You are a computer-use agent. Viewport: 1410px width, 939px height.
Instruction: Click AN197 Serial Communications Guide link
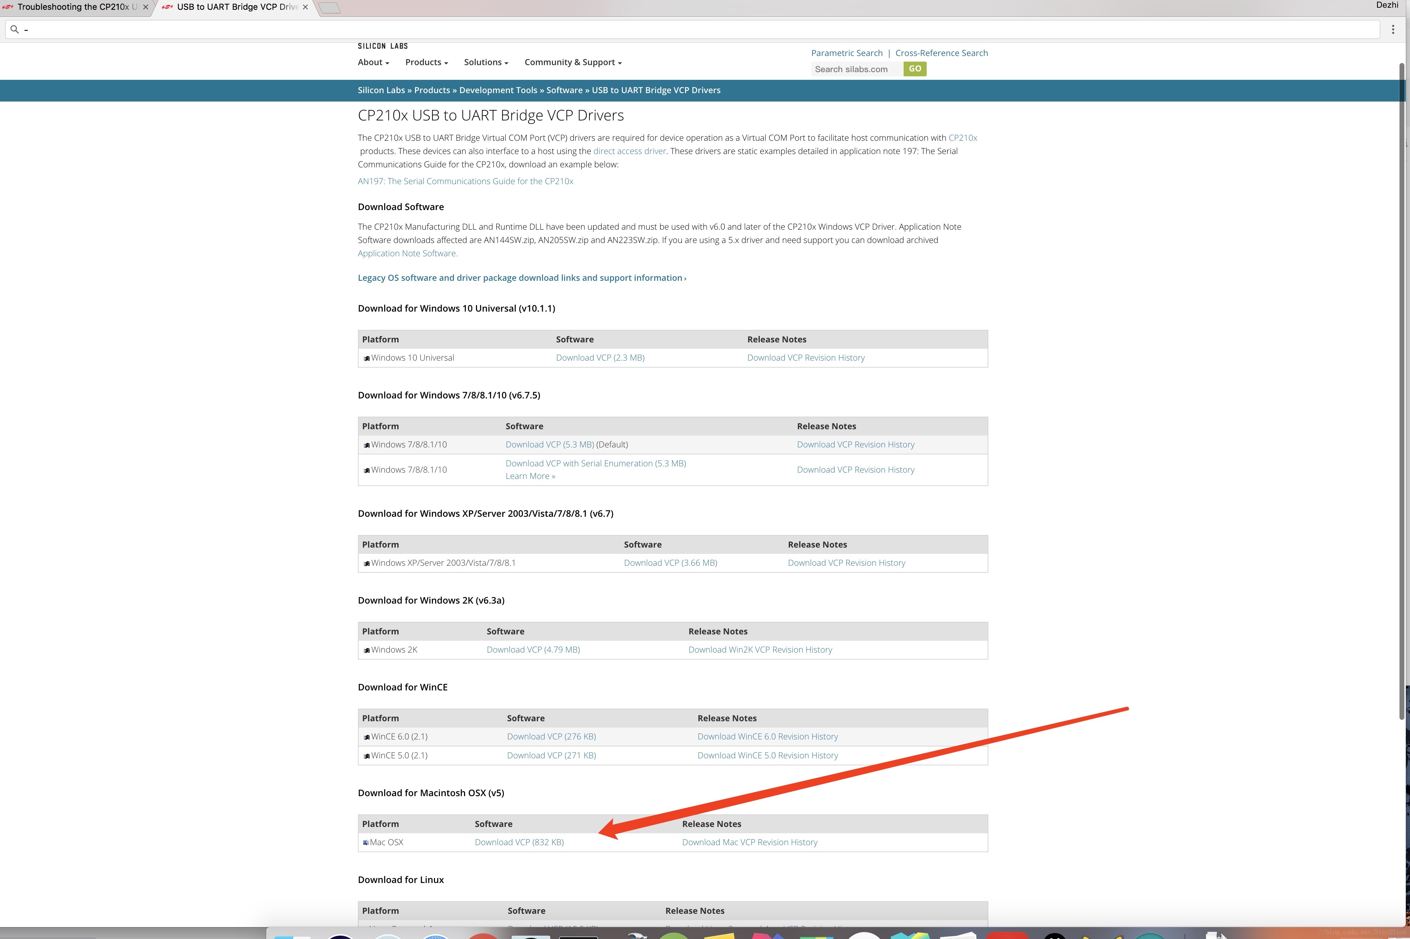464,180
